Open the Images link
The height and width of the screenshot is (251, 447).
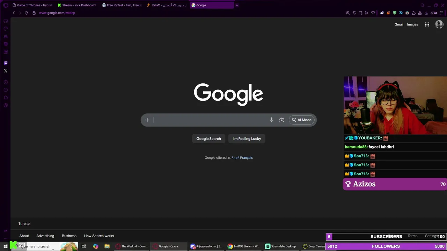click(x=412, y=24)
